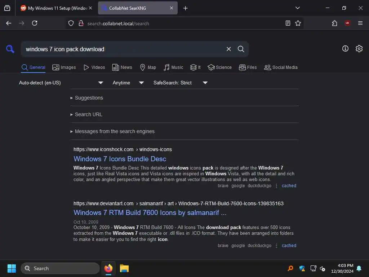
Task: Open the Map category
Action: point(148,67)
